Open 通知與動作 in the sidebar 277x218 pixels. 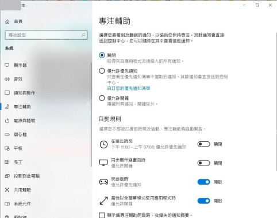pyautogui.click(x=46, y=93)
